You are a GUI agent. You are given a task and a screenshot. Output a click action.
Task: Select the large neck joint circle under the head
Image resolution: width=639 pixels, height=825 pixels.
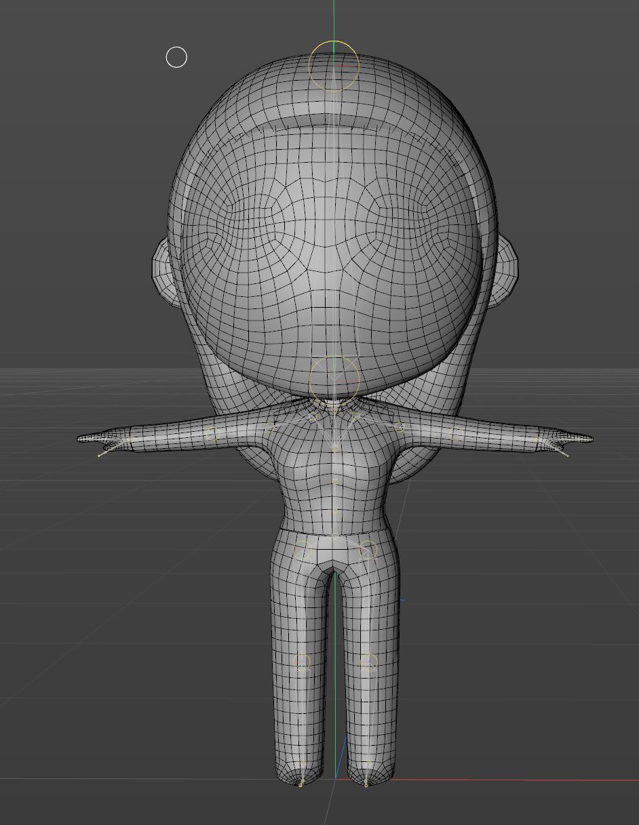click(x=334, y=380)
